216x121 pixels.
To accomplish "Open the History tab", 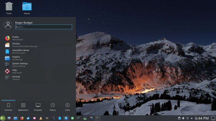I will click(53, 107).
